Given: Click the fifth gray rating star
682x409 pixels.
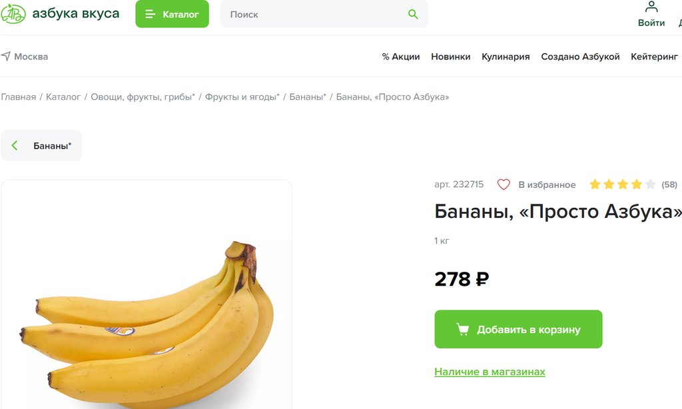Looking at the screenshot, I should [650, 185].
